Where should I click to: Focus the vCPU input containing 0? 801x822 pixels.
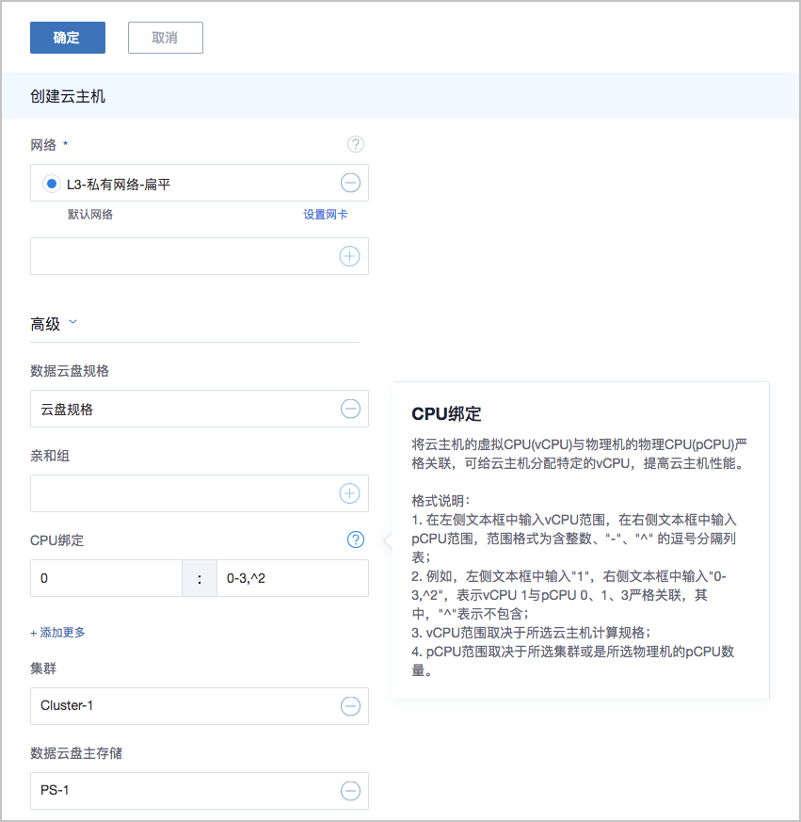click(x=106, y=578)
